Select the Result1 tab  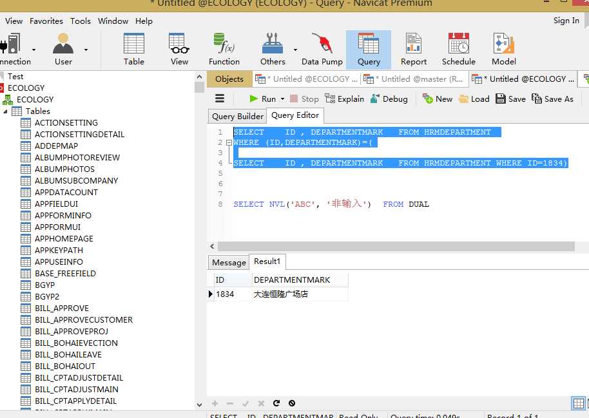point(267,261)
